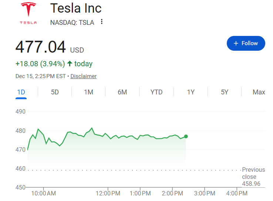Switch to the 5D time range tab
This screenshot has width=273, height=201.
(x=55, y=92)
